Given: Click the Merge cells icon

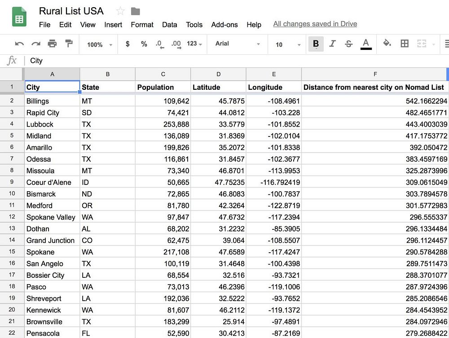Looking at the screenshot, I should tap(422, 44).
